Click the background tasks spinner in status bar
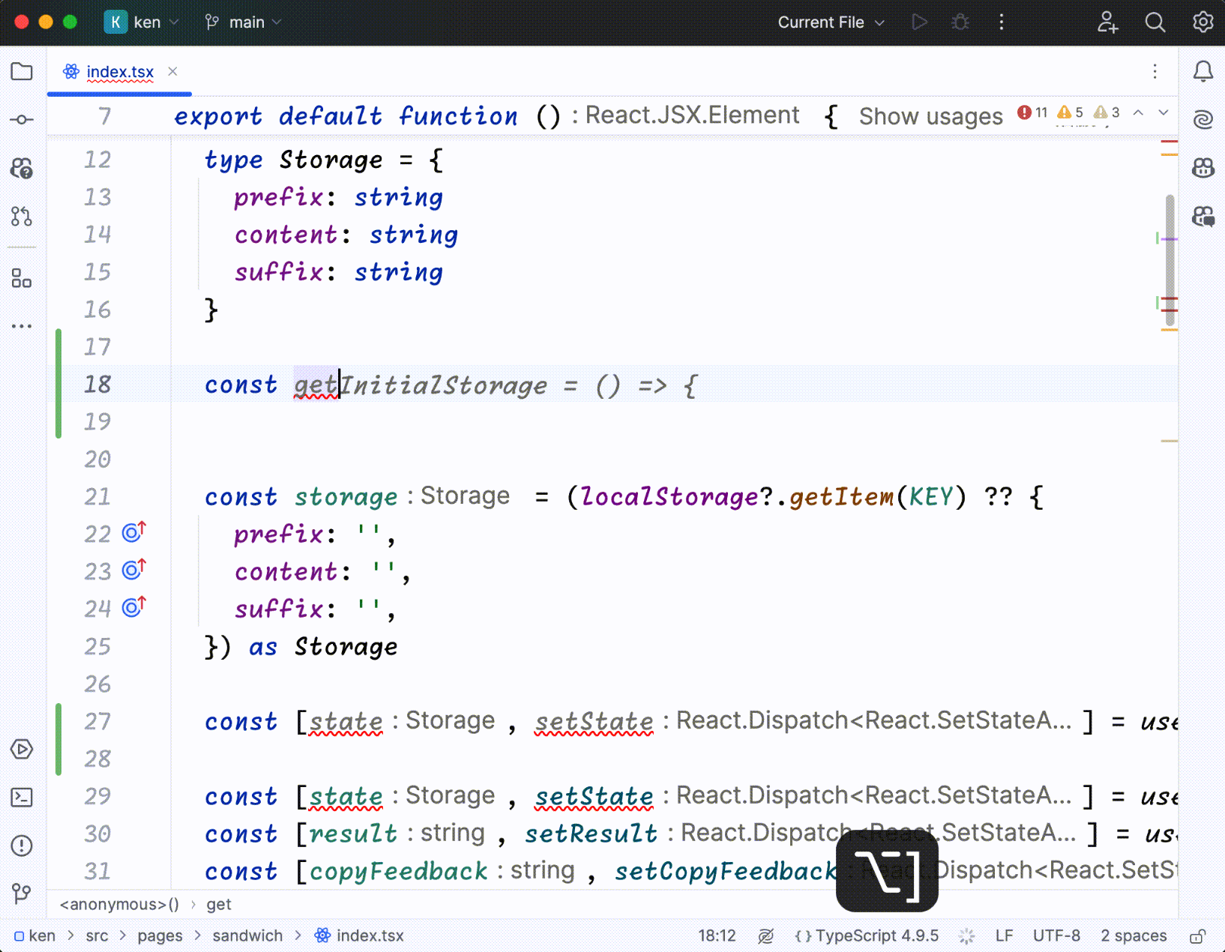This screenshot has width=1225, height=952. point(967,936)
